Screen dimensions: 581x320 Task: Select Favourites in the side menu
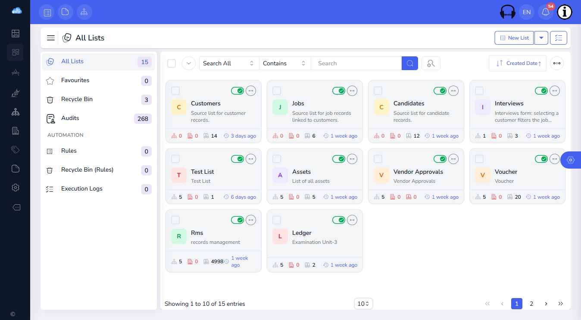[98, 80]
